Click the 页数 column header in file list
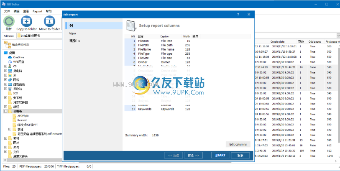This screenshot has height=171, width=340. click(302, 42)
